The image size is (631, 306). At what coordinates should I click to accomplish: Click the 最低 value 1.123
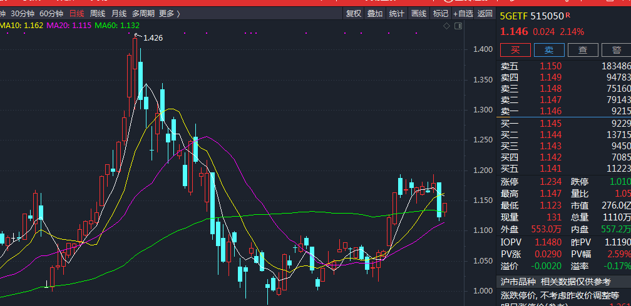[x=550, y=205]
